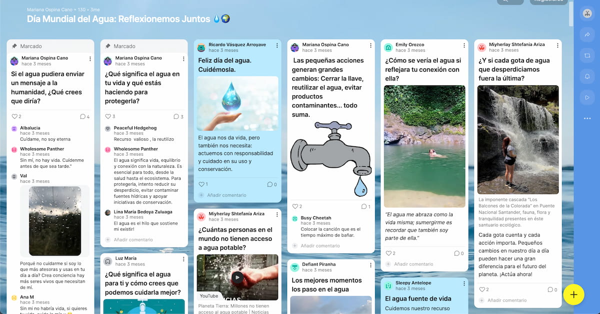Click commenter name Peaceful Hedgehog

(135, 128)
